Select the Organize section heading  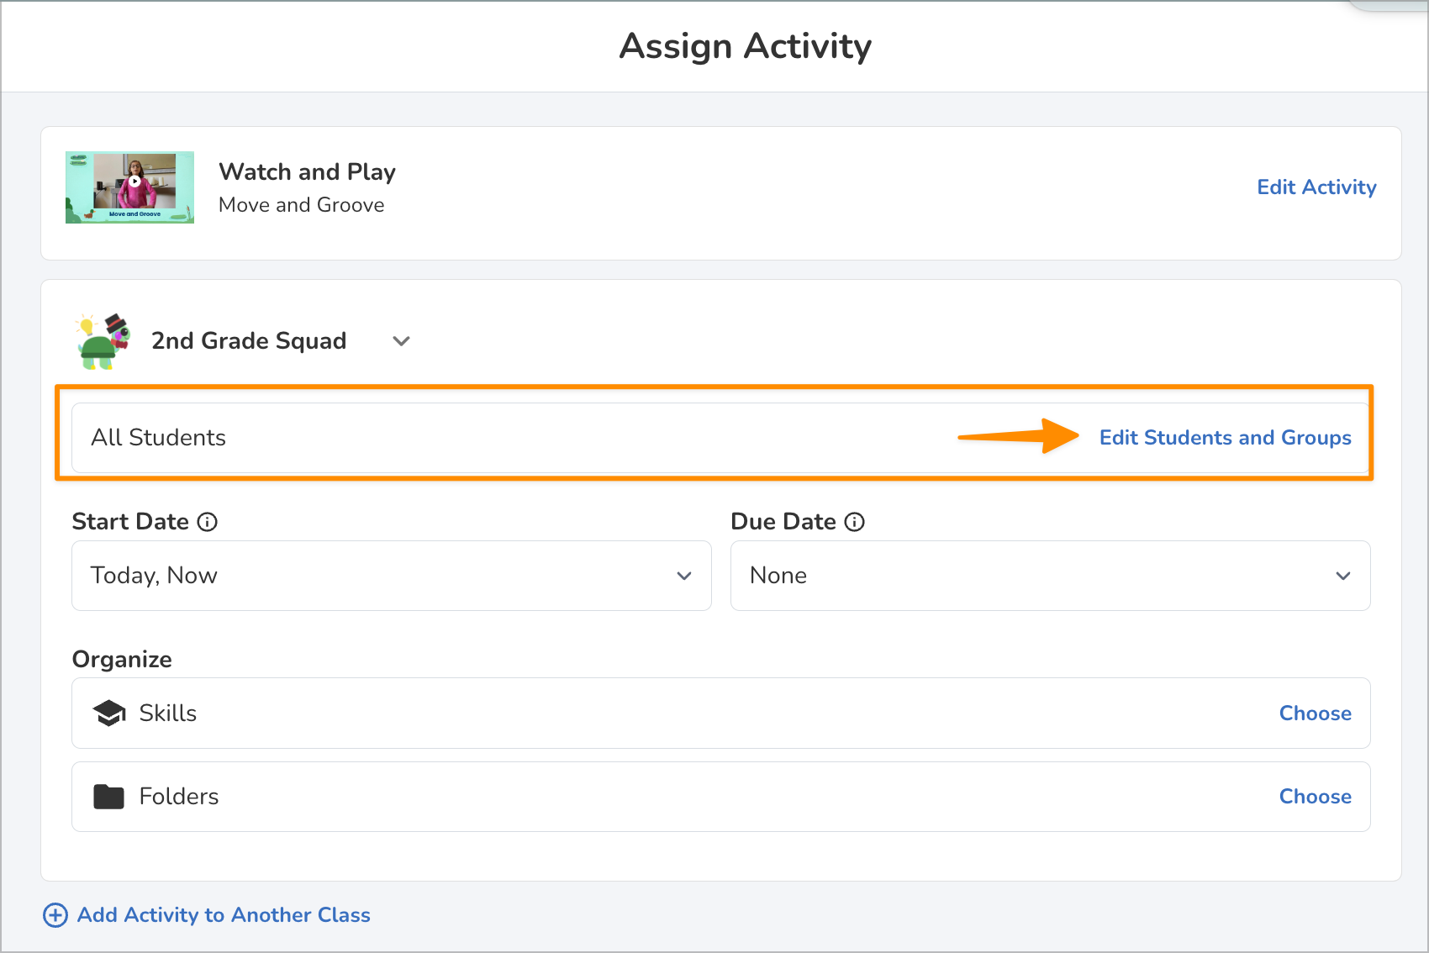click(122, 659)
